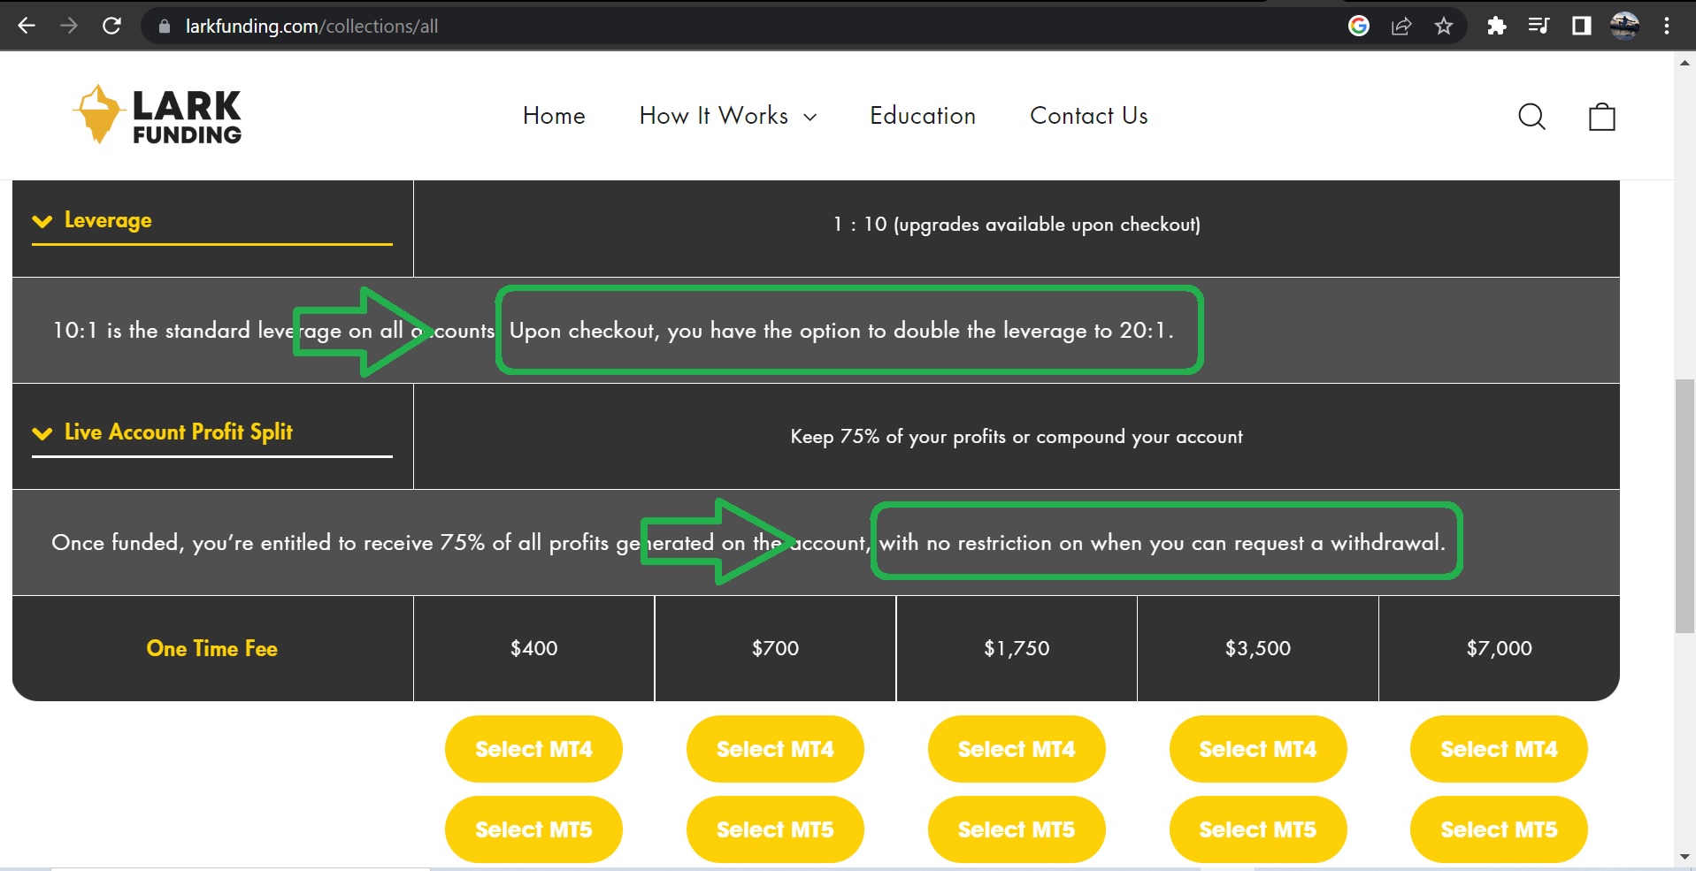Image resolution: width=1696 pixels, height=871 pixels.
Task: Expand the How It Works dropdown
Action: 727,116
